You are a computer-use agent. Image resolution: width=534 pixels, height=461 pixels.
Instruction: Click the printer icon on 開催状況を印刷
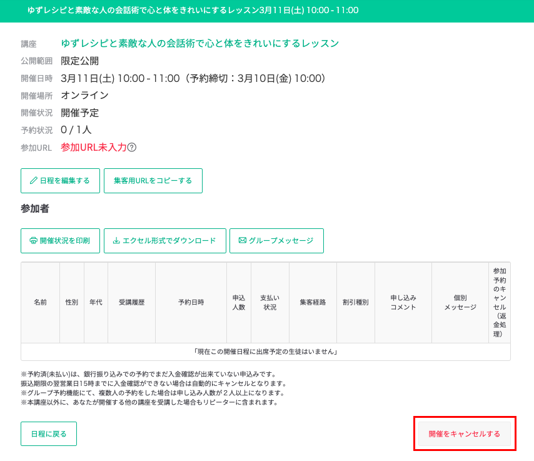[33, 241]
